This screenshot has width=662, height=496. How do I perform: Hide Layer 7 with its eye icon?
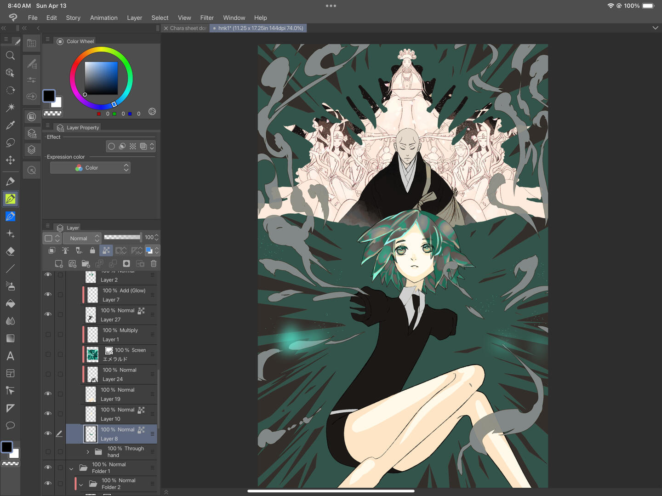[48, 295]
